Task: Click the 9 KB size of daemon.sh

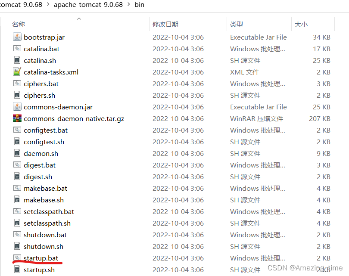Action: pyautogui.click(x=324, y=153)
